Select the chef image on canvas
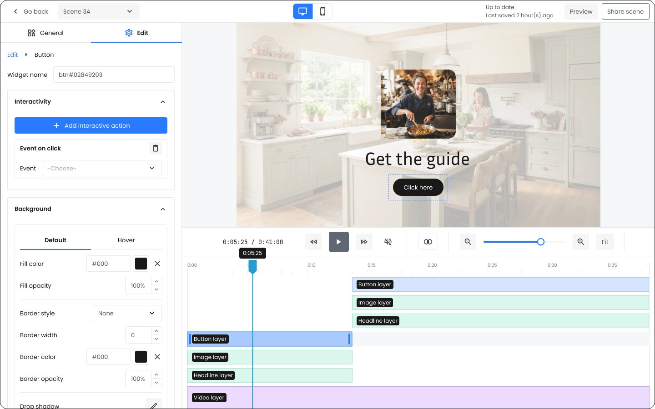 (x=418, y=104)
